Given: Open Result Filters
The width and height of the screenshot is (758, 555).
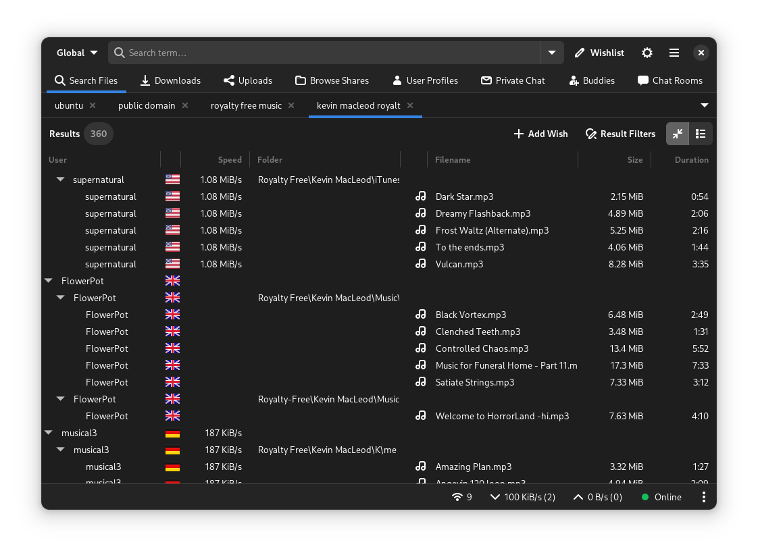Looking at the screenshot, I should [620, 134].
